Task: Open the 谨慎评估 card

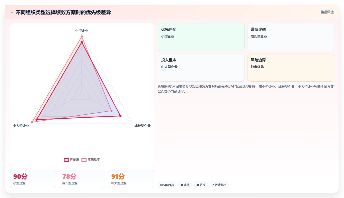Action: point(291,37)
